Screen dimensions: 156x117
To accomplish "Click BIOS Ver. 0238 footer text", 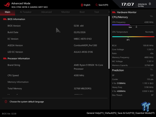I will [9, 114].
